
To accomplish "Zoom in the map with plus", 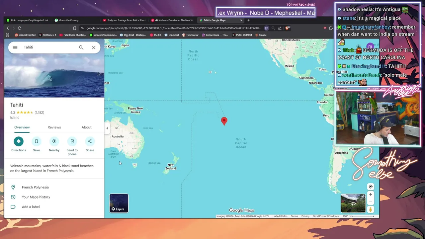I will (371, 195).
